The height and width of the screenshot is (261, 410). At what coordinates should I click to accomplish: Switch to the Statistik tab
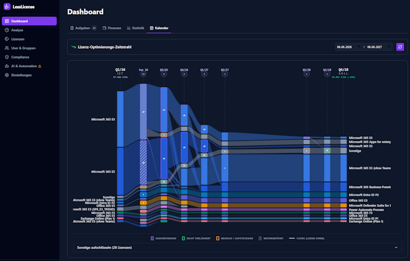135,28
